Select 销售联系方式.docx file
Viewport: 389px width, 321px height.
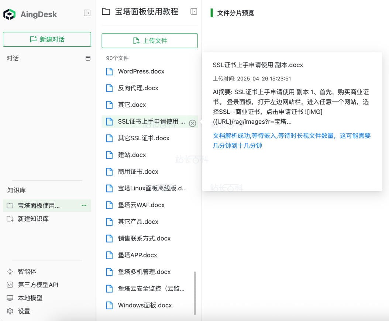(x=149, y=238)
